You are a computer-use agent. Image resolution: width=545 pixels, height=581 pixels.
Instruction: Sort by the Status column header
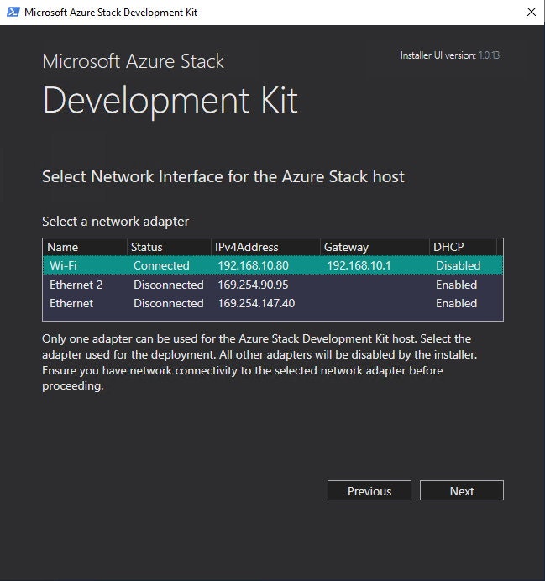[x=147, y=247]
